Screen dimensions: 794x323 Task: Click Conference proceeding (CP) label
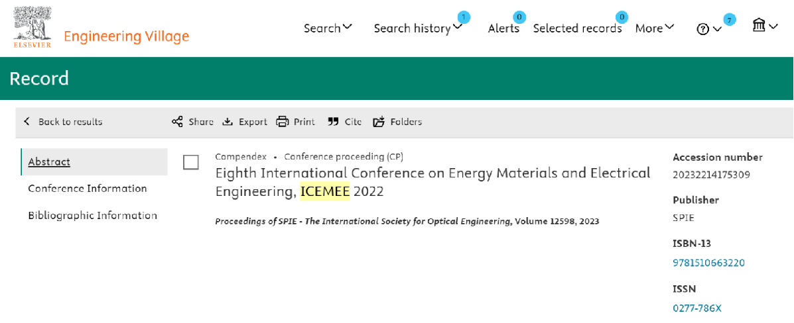(344, 157)
